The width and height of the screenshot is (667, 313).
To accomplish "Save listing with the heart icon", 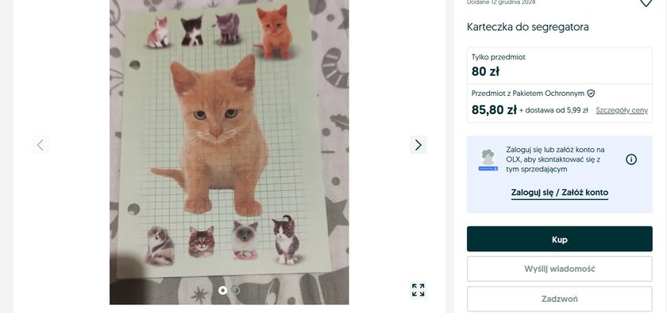I will click(x=646, y=2).
